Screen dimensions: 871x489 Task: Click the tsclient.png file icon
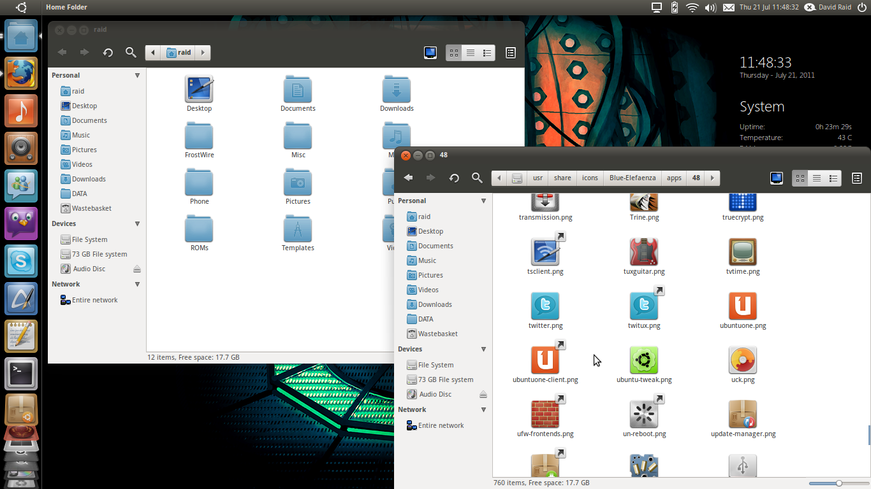click(545, 252)
